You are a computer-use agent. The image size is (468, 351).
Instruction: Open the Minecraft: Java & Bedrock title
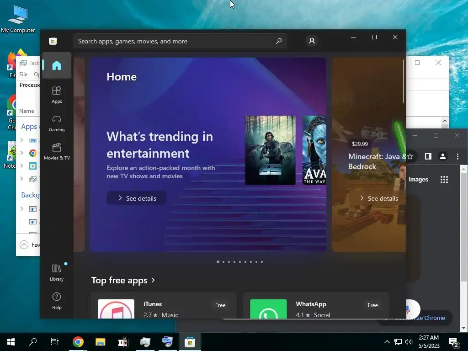[x=377, y=161]
